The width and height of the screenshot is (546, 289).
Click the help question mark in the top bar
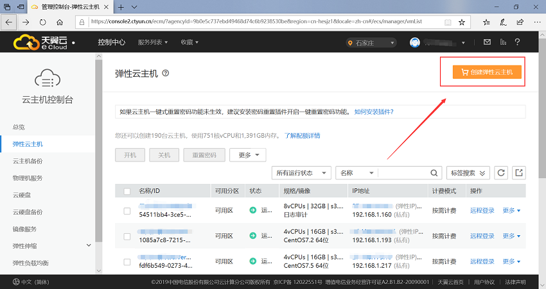[x=517, y=43]
